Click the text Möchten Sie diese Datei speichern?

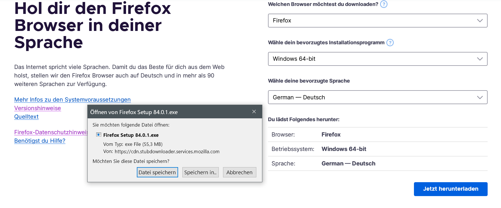131,161
